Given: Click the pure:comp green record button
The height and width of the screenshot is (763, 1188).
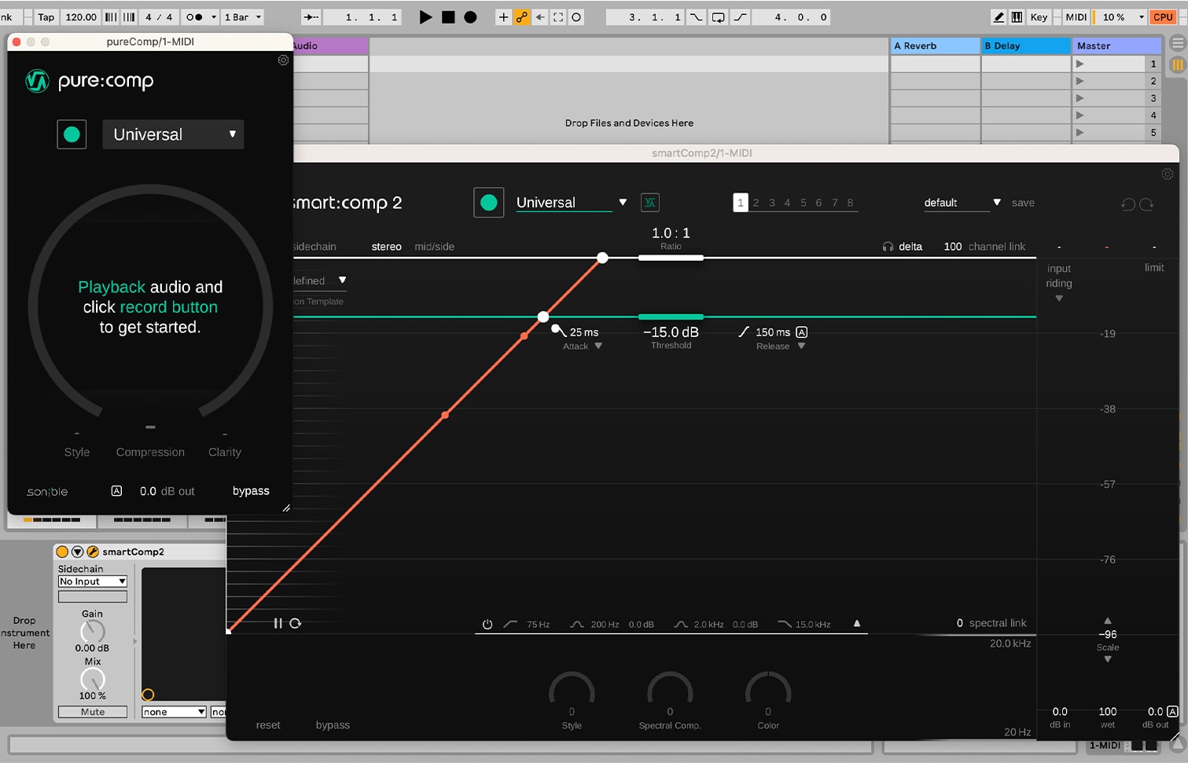Looking at the screenshot, I should point(72,134).
